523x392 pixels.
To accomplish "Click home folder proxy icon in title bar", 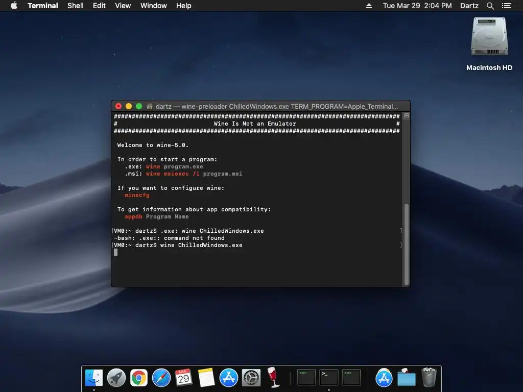I will coord(150,106).
